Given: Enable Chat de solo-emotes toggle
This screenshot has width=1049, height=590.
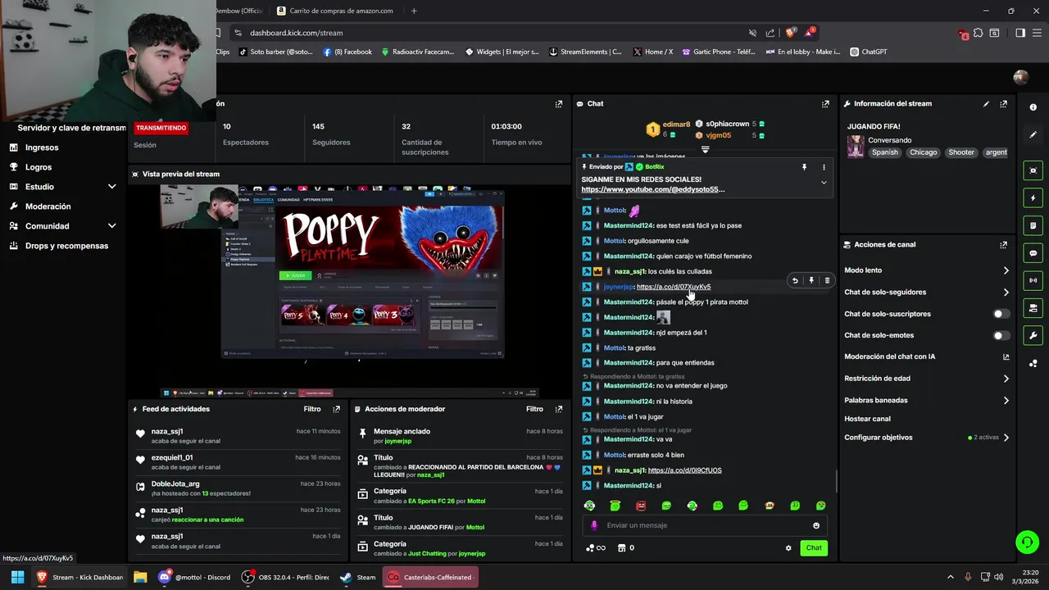Looking at the screenshot, I should point(1001,335).
